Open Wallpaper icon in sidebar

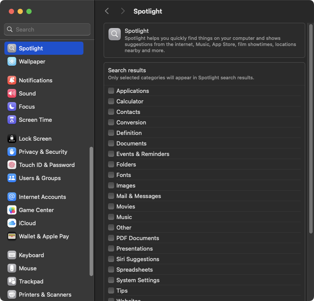click(12, 61)
